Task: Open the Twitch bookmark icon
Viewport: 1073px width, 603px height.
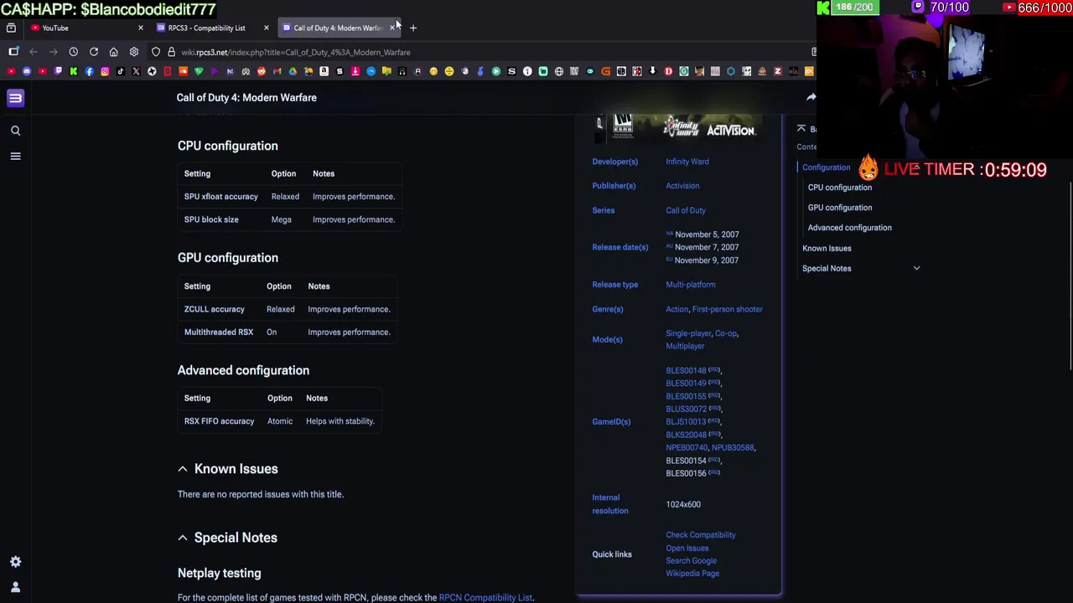Action: (58, 71)
